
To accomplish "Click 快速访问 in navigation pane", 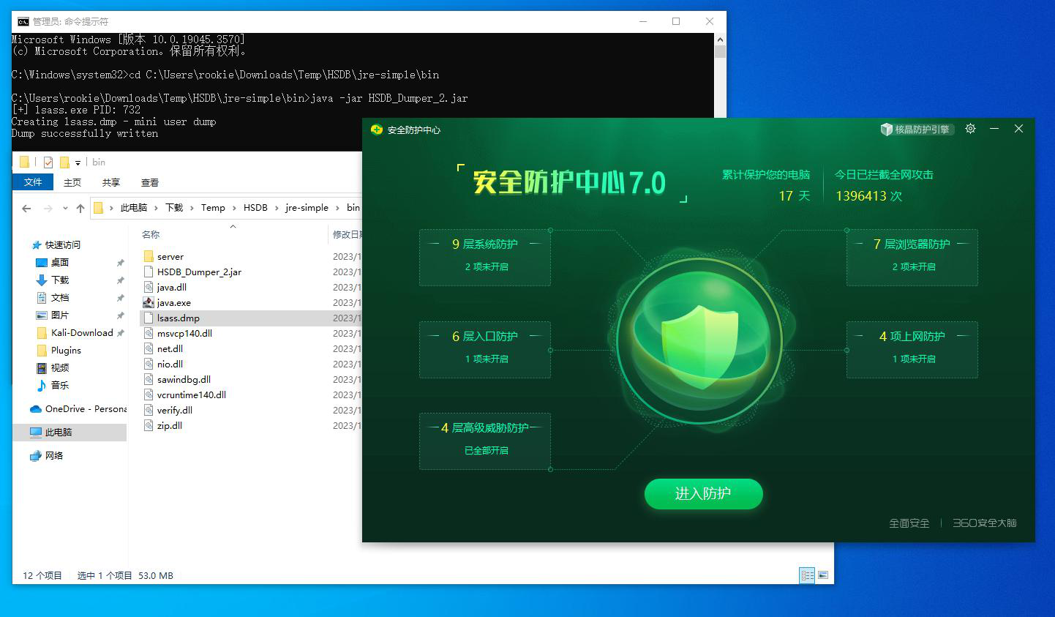I will point(63,244).
